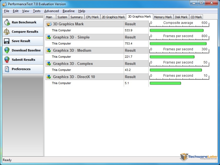Open the Baseline menu
The image size is (220, 165).
tap(68, 11)
